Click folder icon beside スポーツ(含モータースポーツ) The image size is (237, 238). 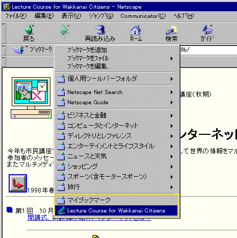pos(61,177)
